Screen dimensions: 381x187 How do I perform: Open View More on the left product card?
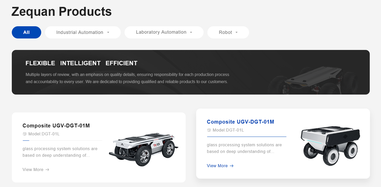click(x=36, y=170)
